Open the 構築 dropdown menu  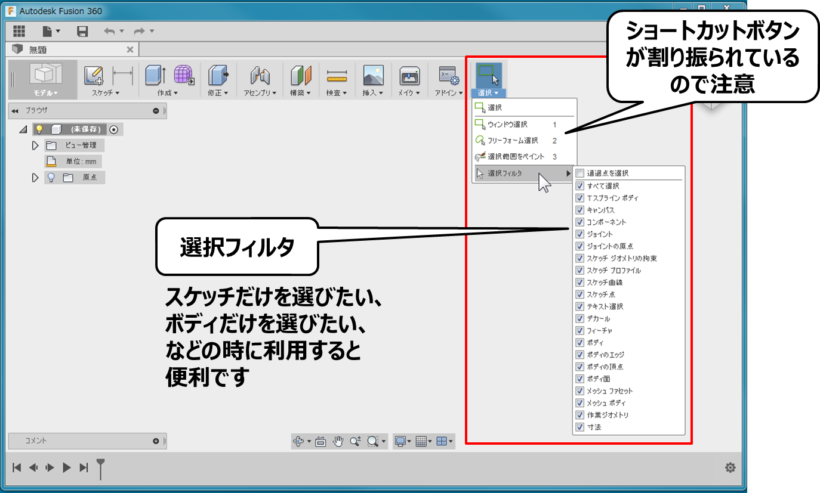[301, 93]
